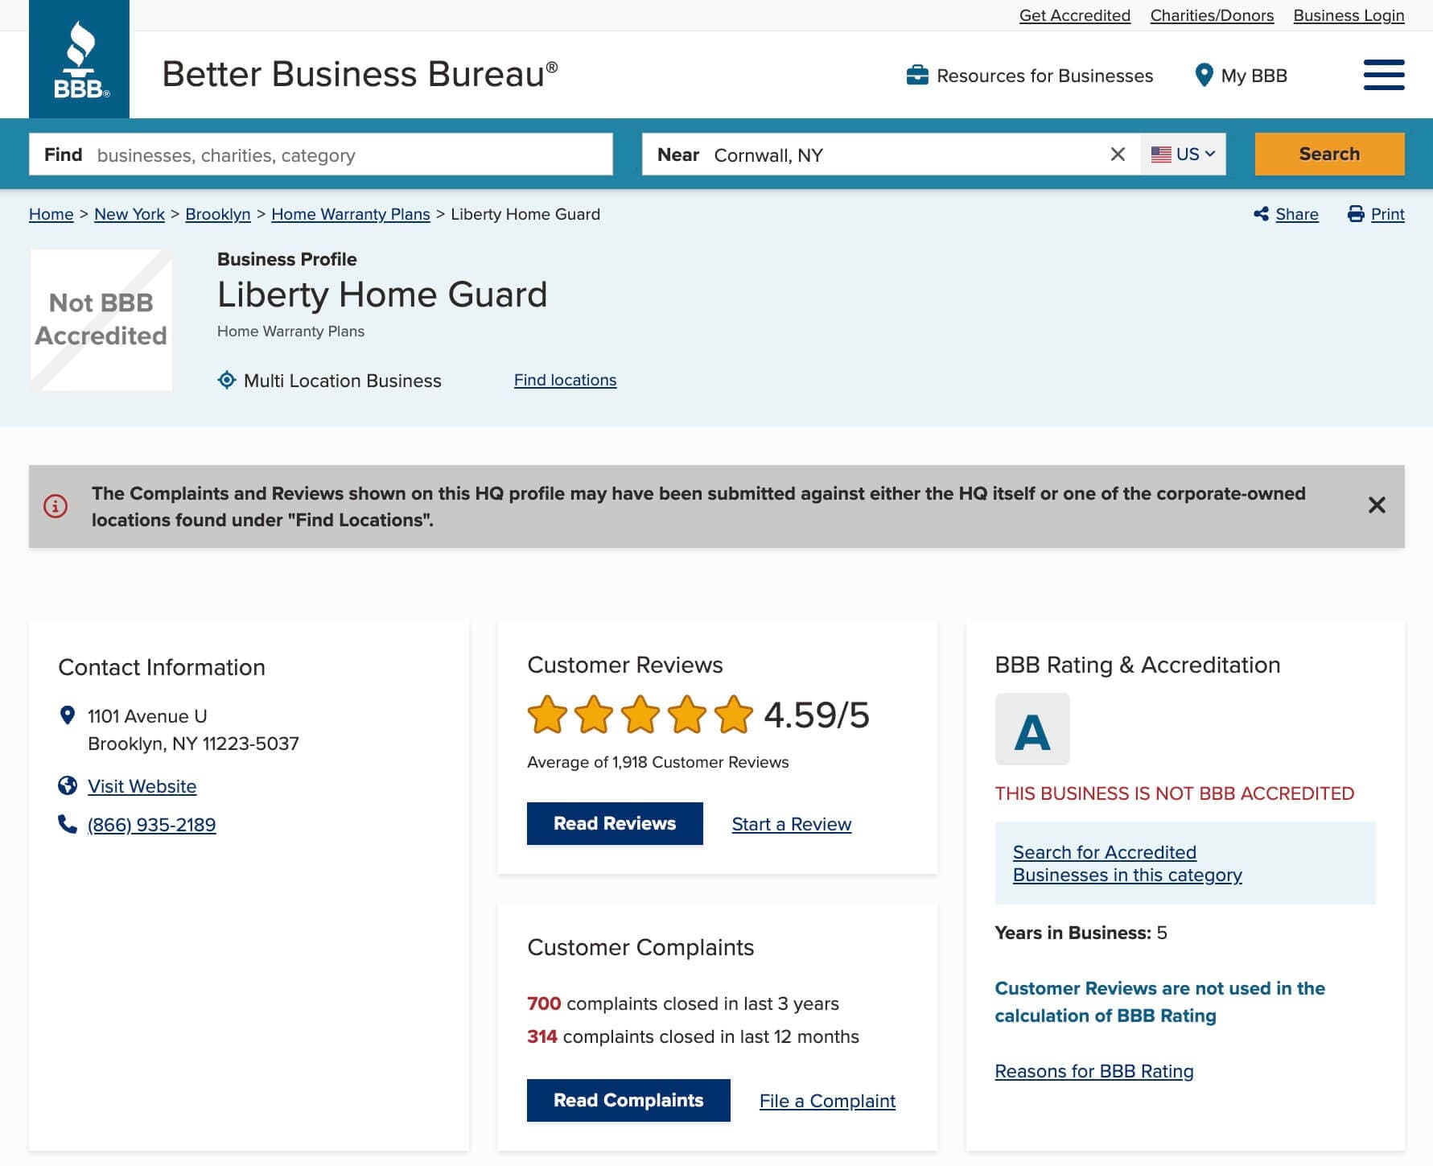
Task: Click the Read Complaints button
Action: [628, 1100]
